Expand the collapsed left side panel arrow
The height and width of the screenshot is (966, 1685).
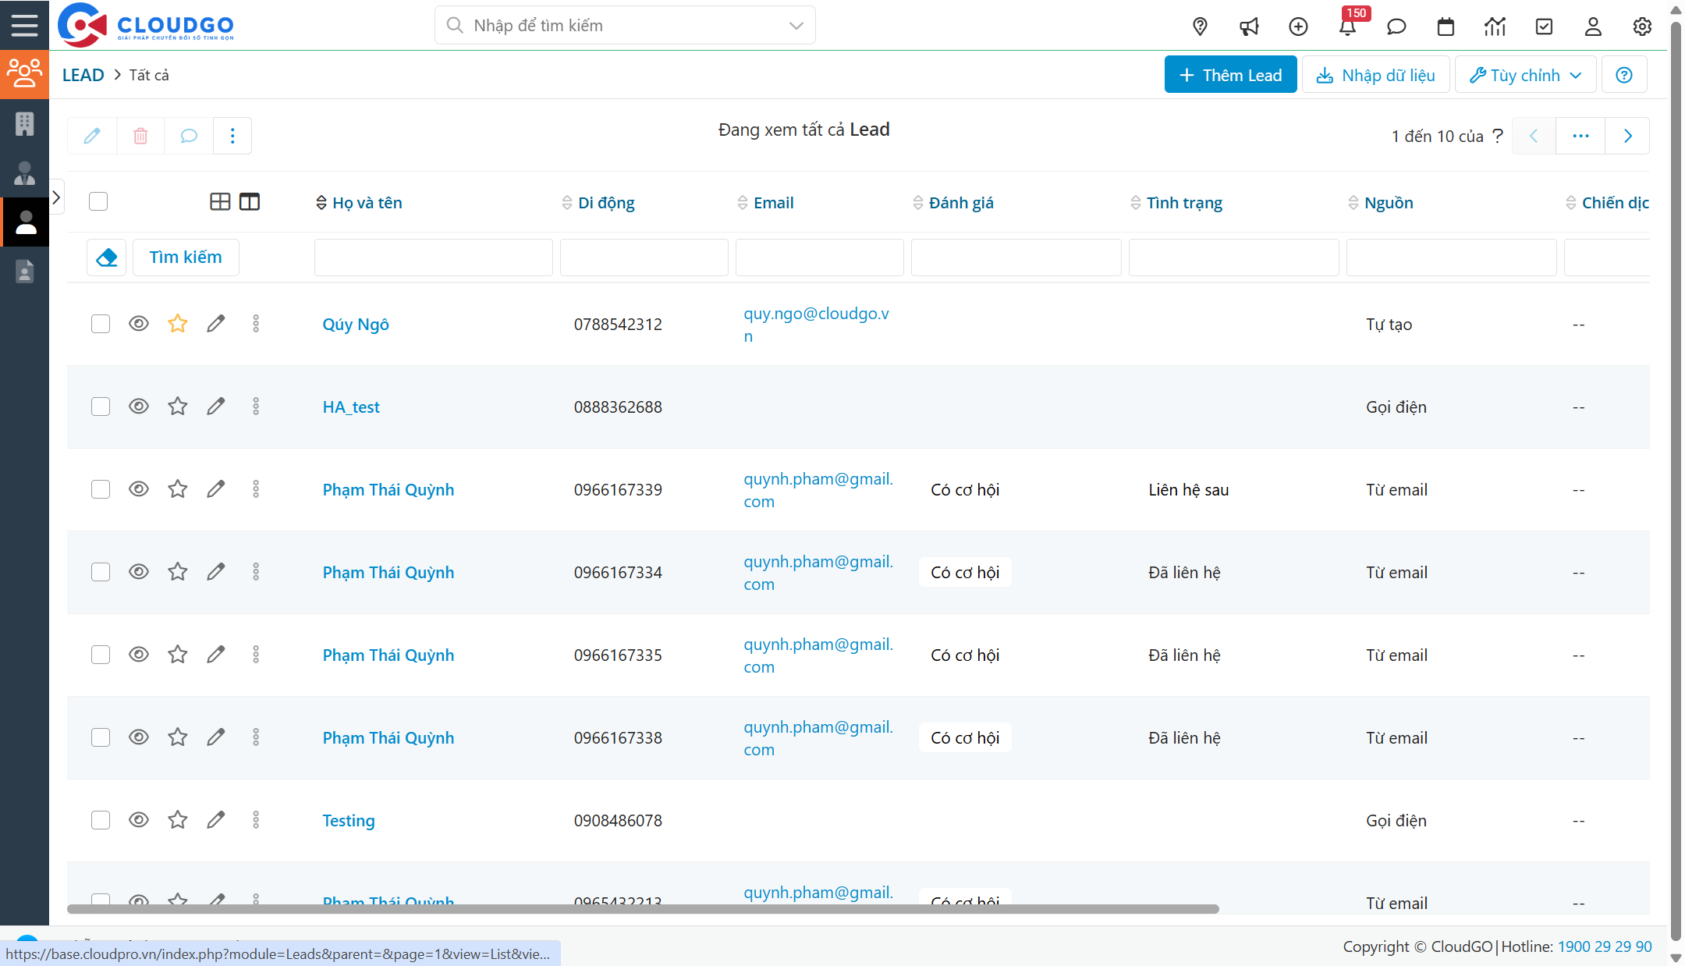pos(56,198)
